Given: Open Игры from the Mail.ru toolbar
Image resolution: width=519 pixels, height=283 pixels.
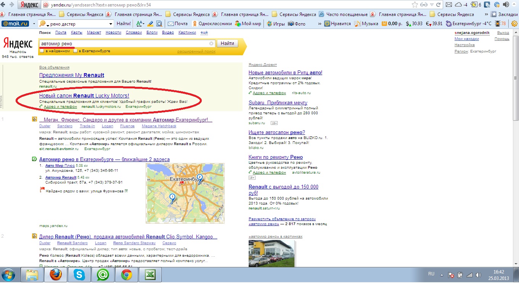Looking at the screenshot, I should 276,24.
